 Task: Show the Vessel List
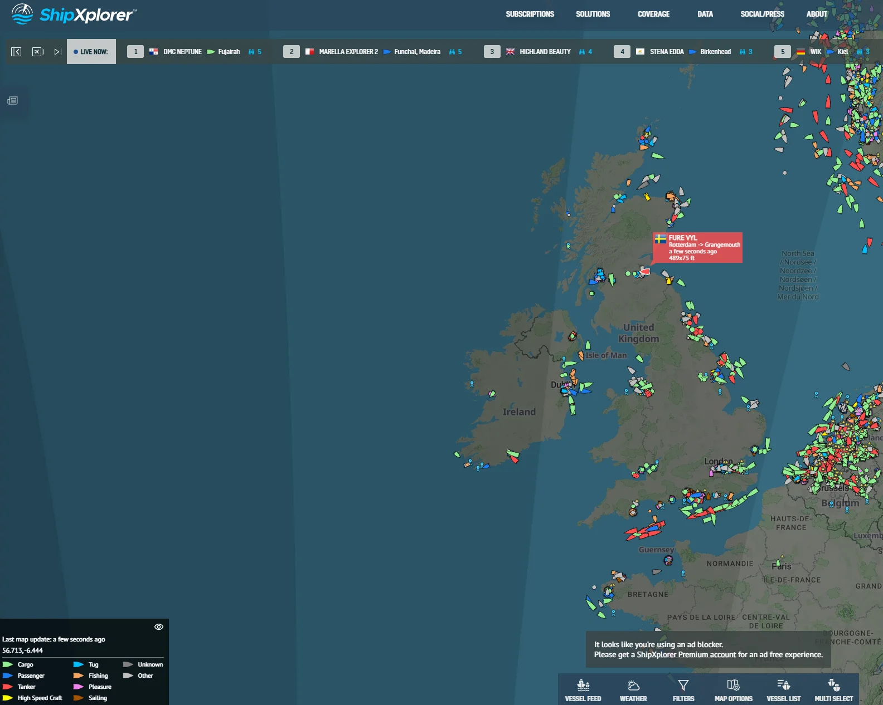point(783,690)
